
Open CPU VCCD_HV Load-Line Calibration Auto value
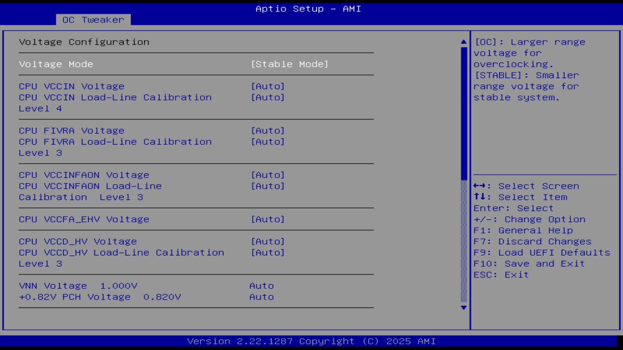(268, 253)
